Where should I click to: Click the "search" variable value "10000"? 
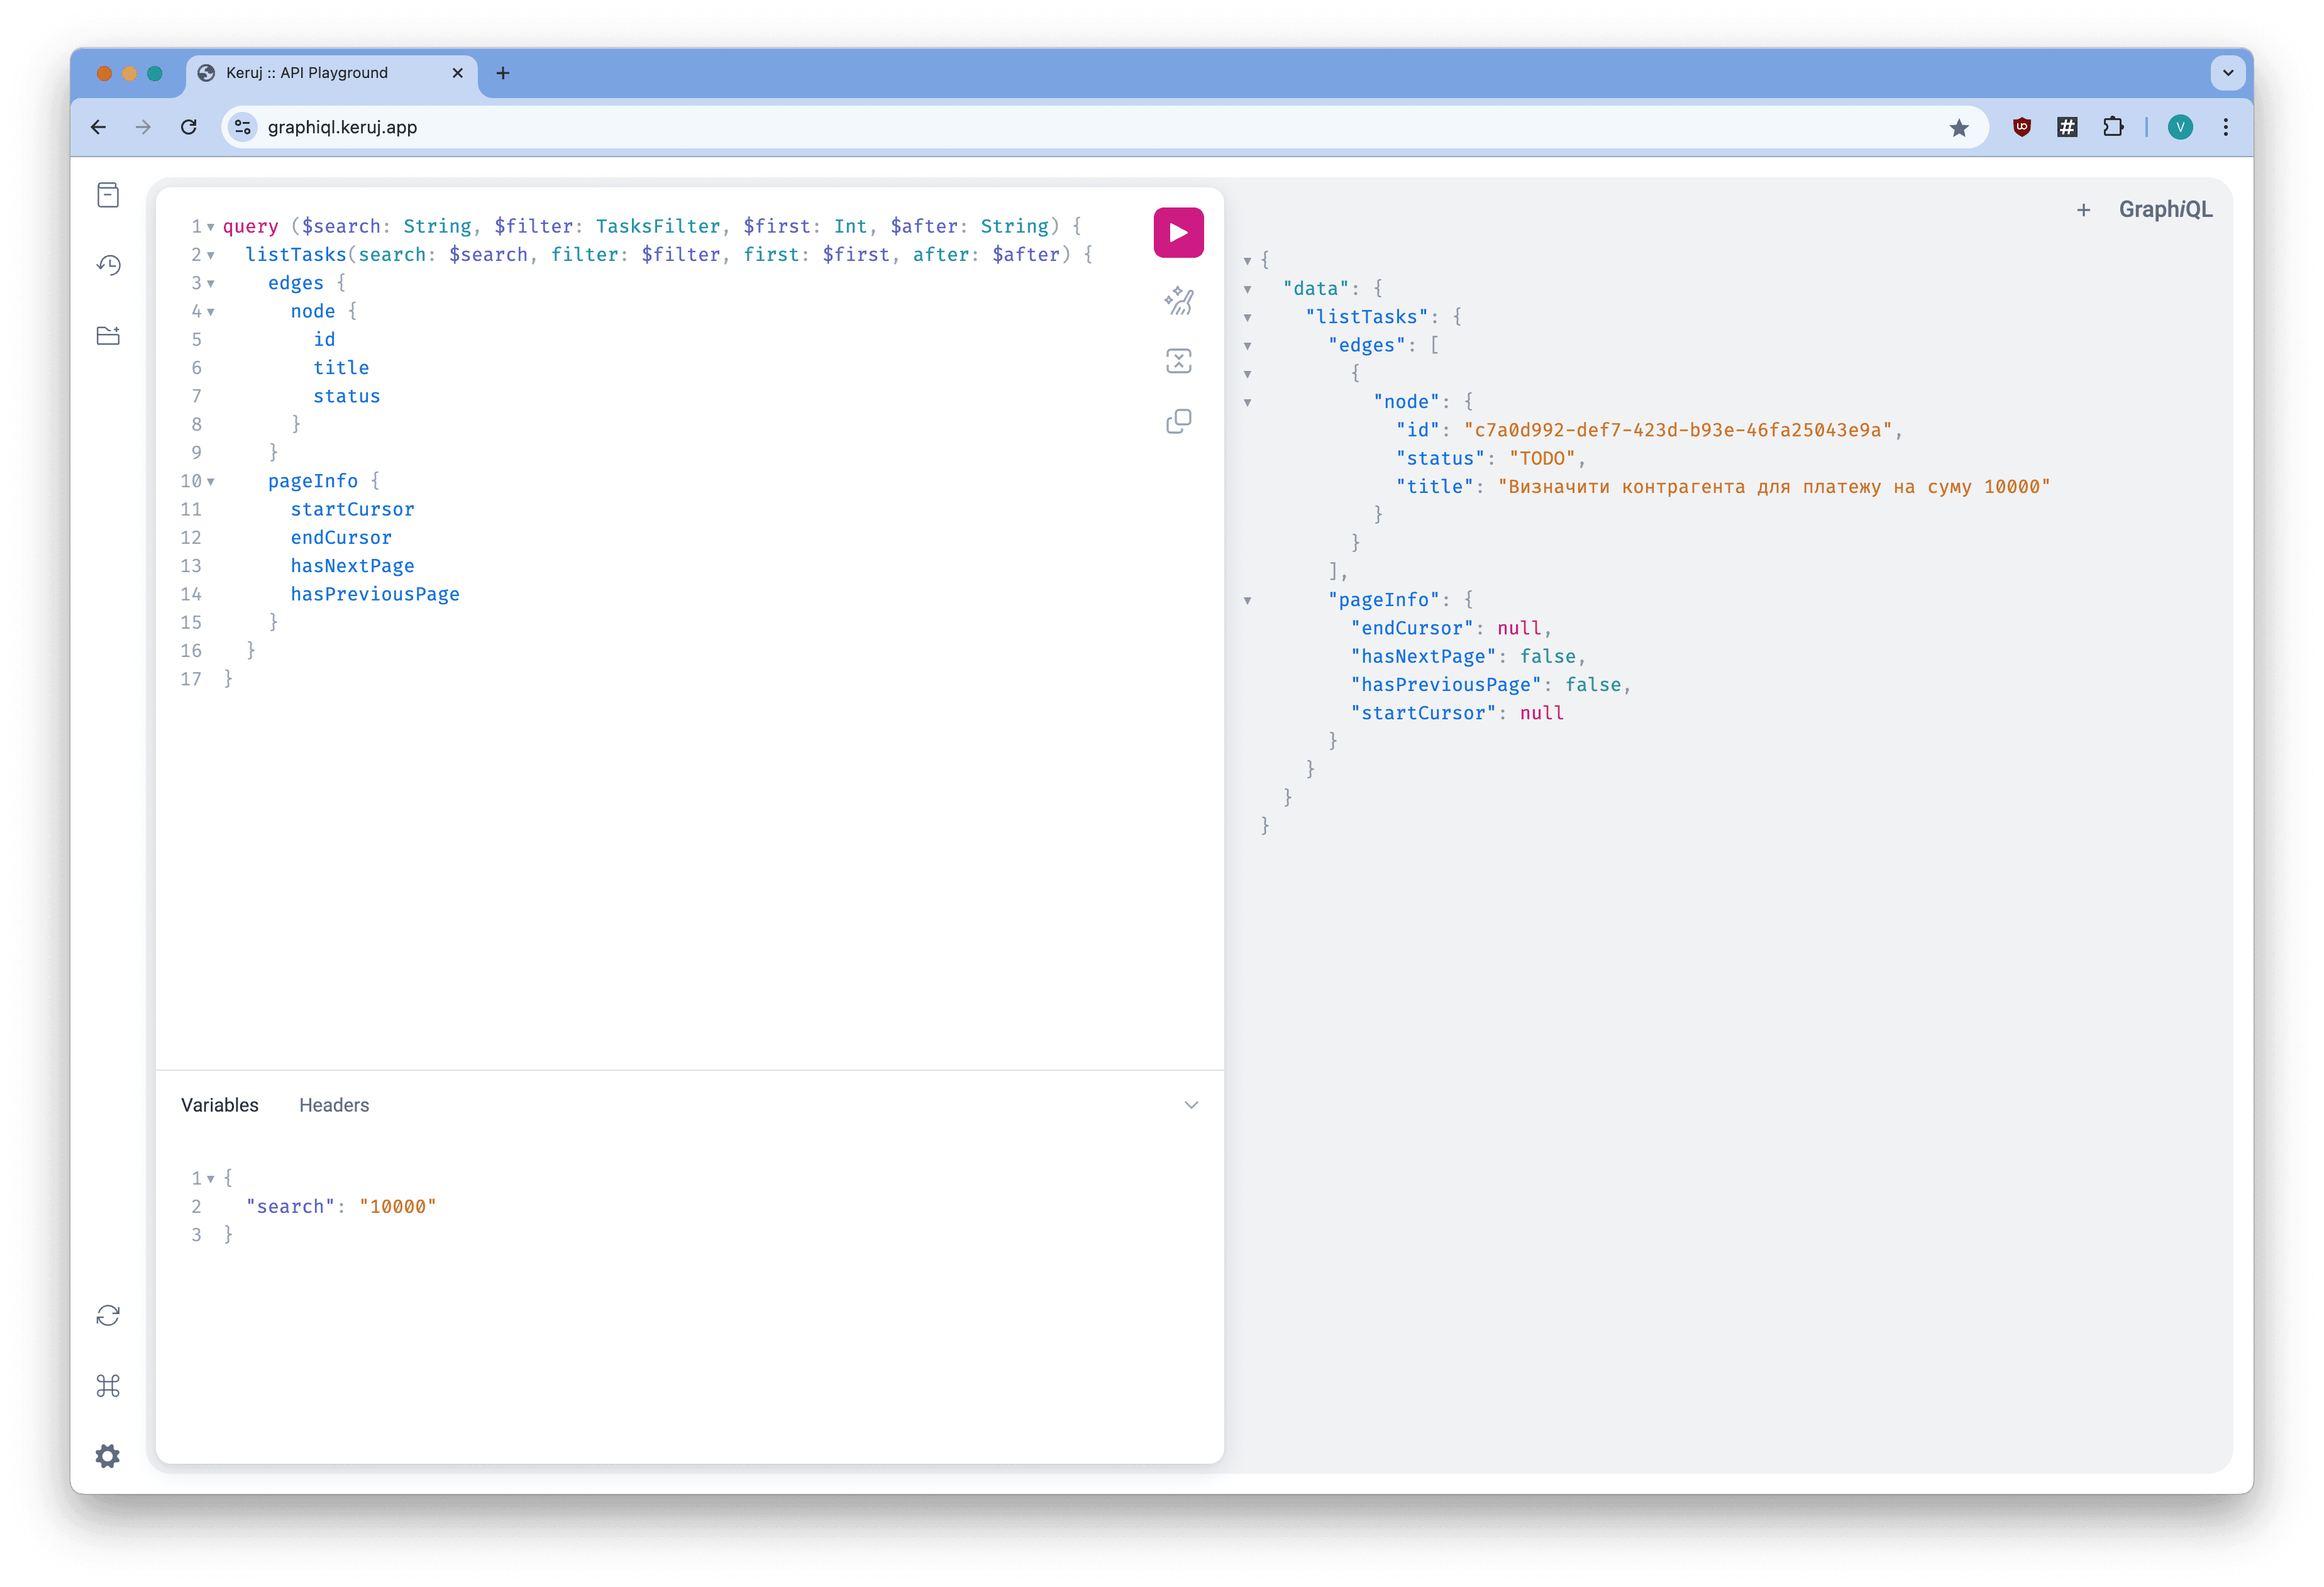coord(398,1206)
